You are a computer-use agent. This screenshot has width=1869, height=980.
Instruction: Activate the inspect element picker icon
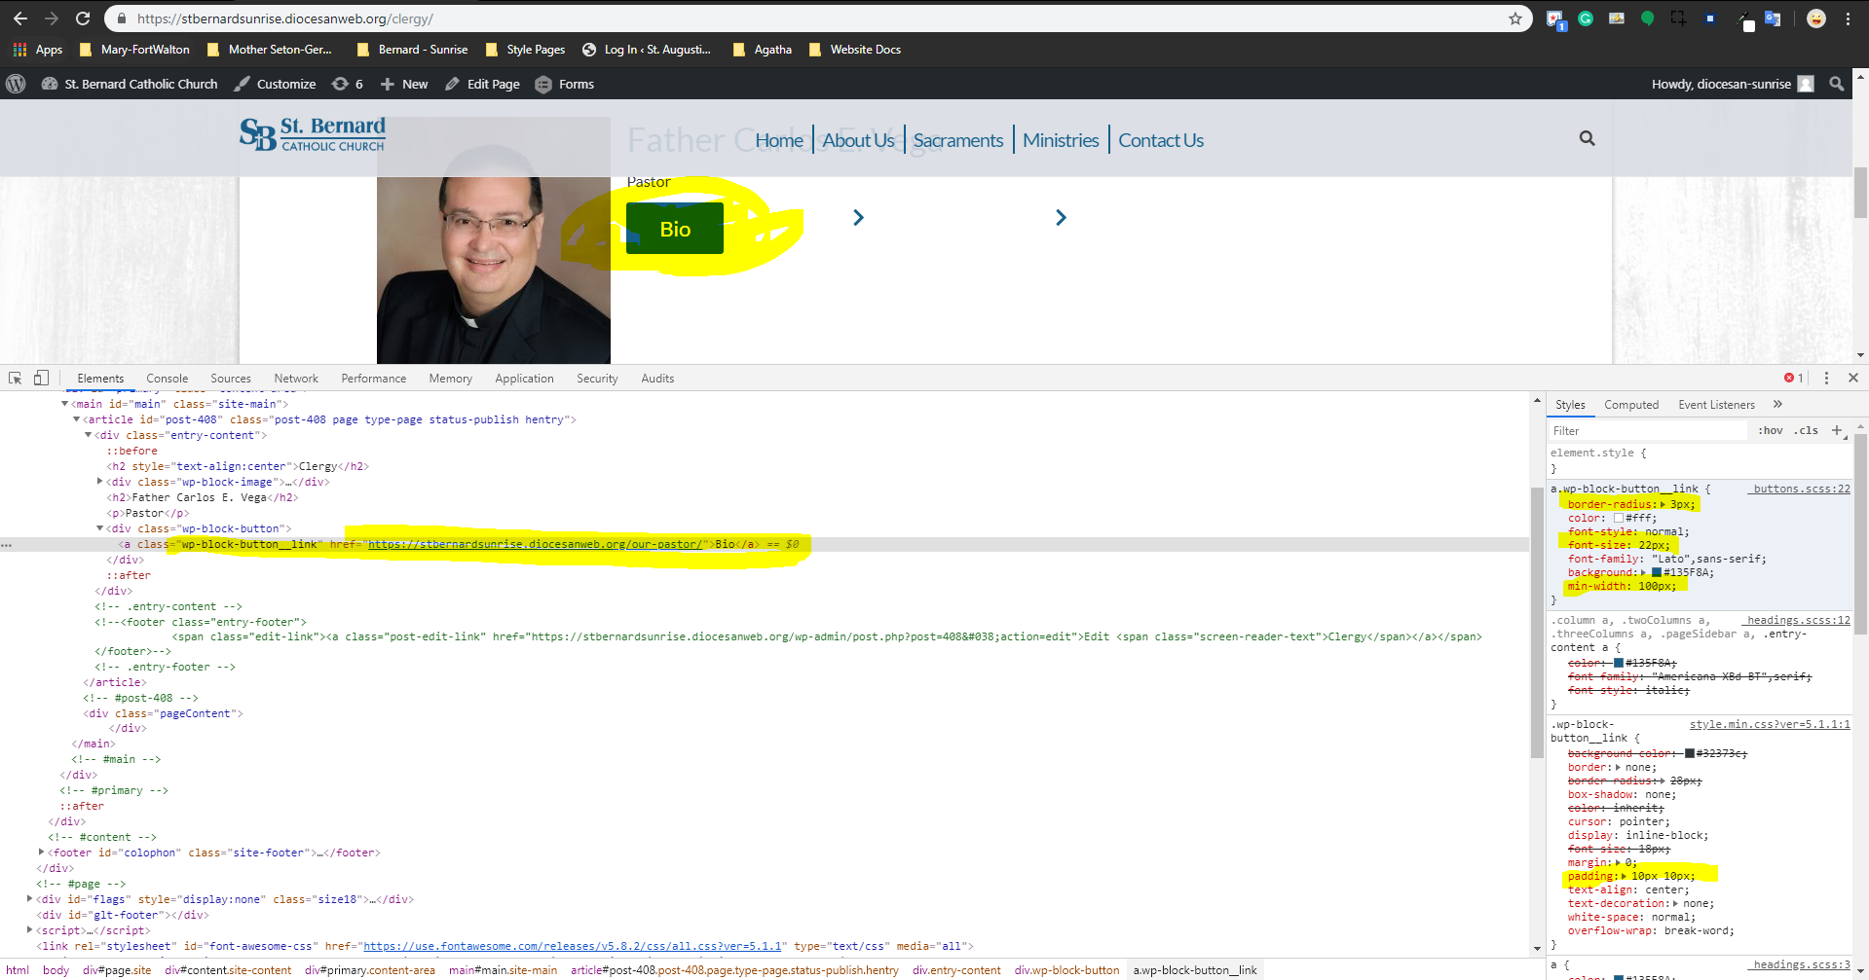coord(16,379)
